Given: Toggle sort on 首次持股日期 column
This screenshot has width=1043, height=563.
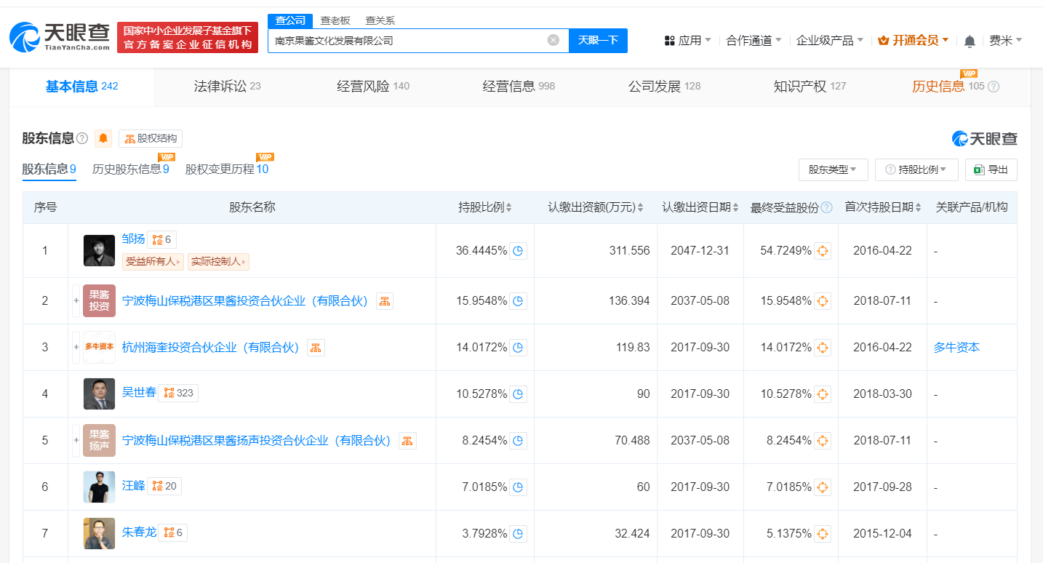Looking at the screenshot, I should click(x=918, y=207).
